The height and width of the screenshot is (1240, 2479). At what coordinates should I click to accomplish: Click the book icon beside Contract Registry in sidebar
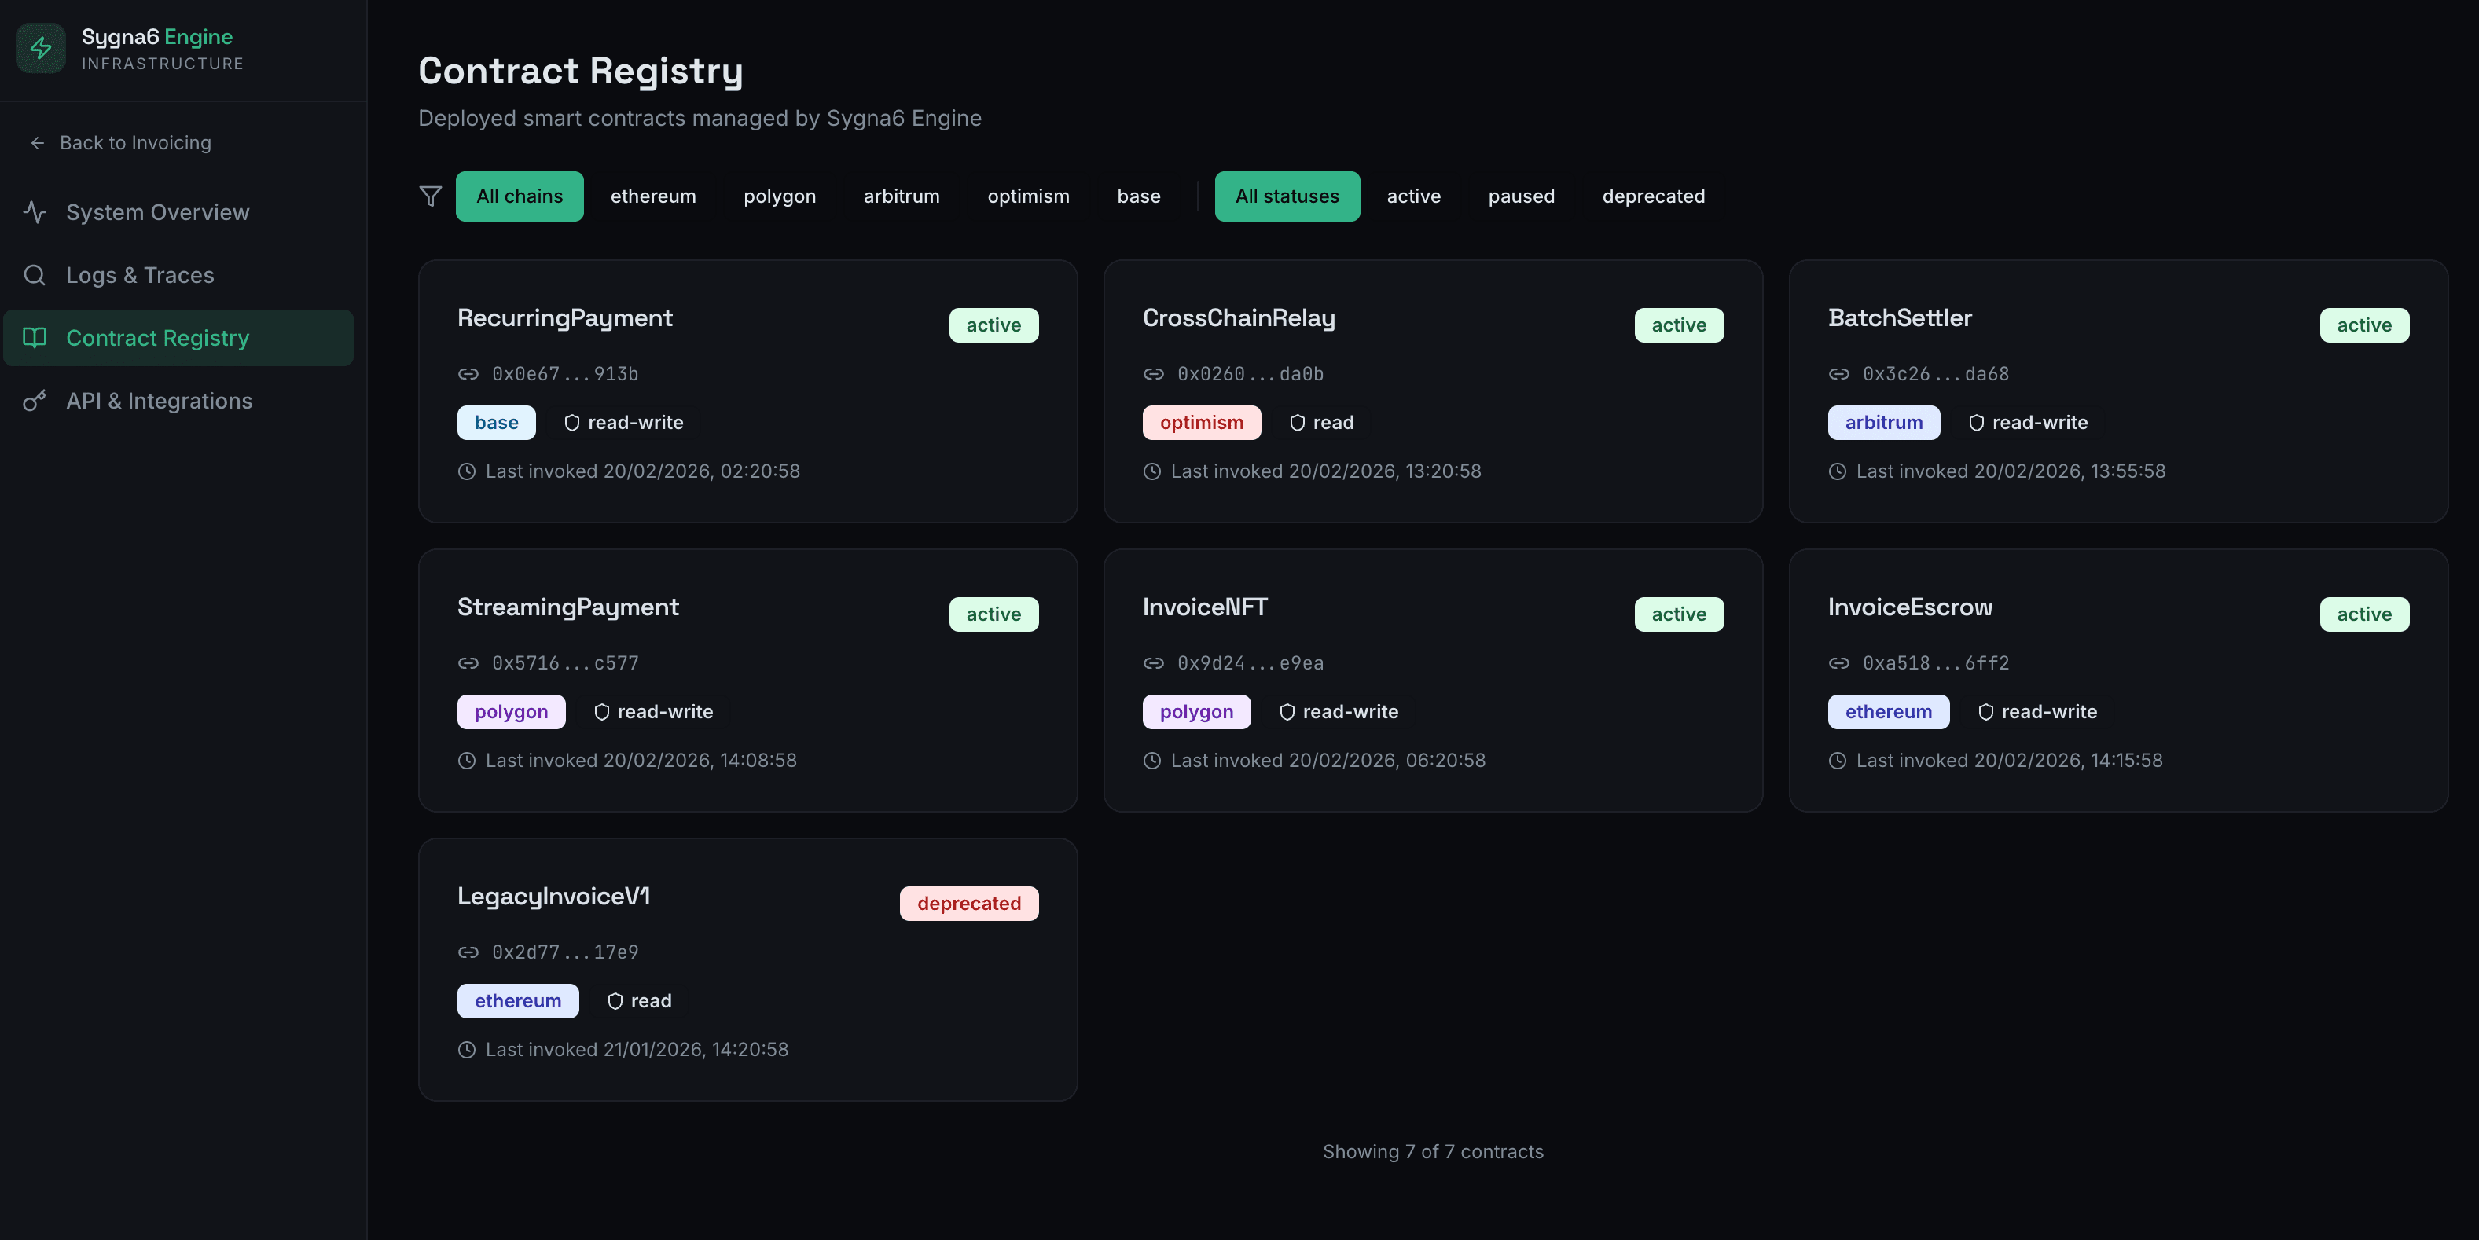pos(35,338)
